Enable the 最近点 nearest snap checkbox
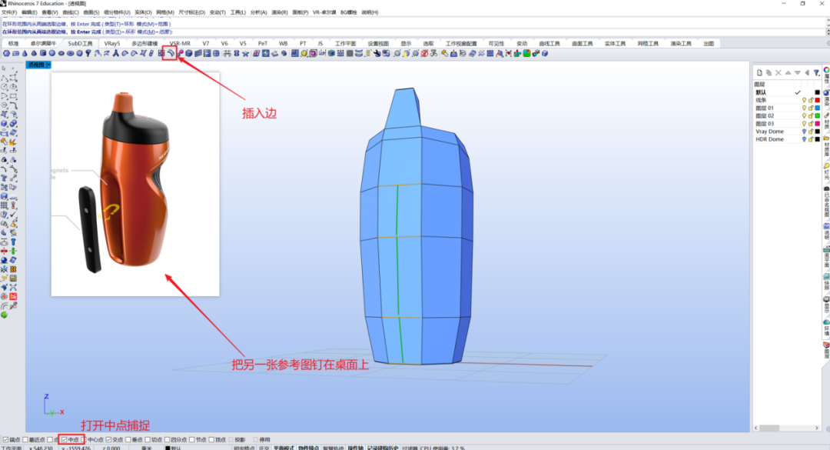 (25, 439)
